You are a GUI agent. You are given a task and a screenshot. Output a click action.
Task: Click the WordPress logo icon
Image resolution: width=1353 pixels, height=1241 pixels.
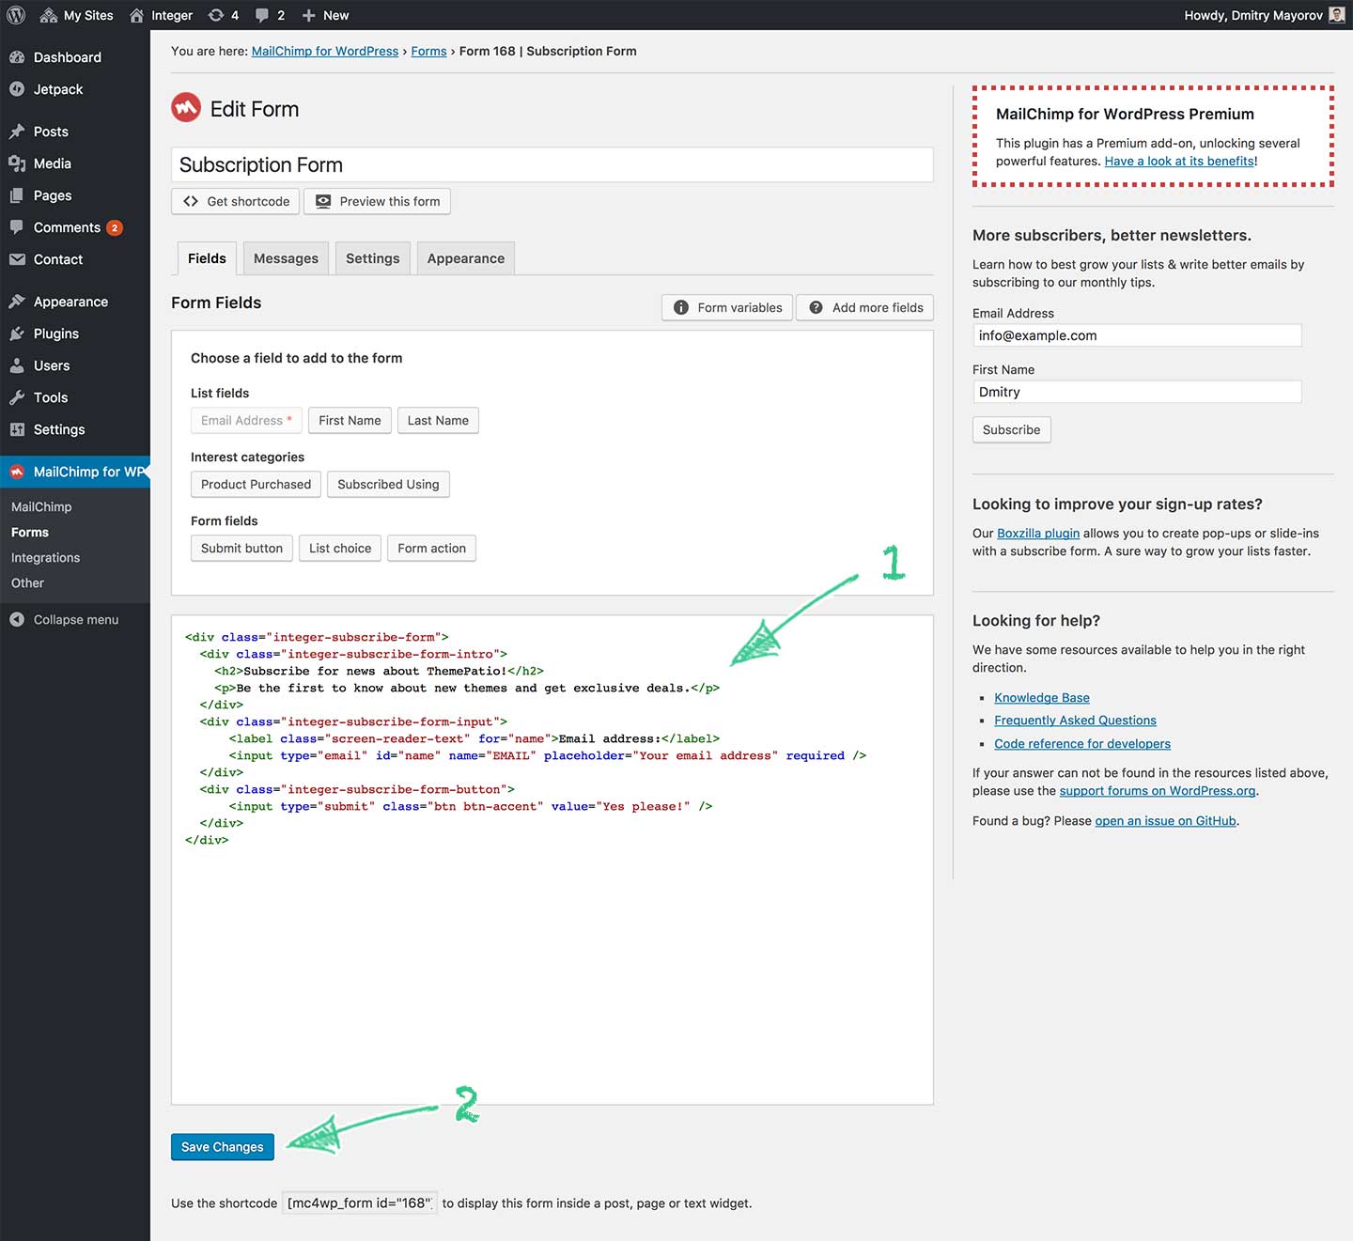pos(16,15)
